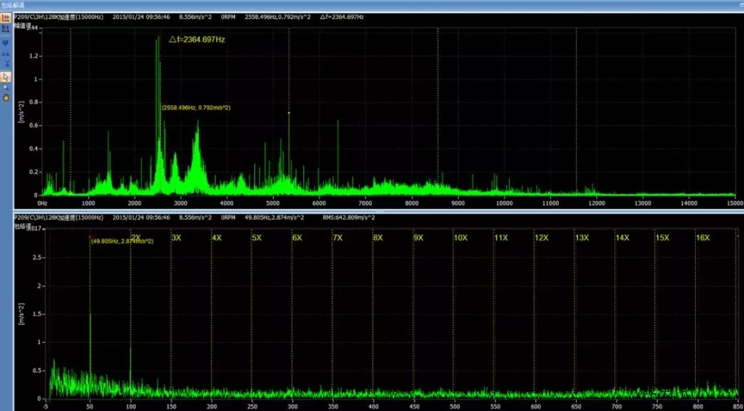Screen dimensions: 744x411
Task: Click the 16X harmonic marker label
Action: click(x=702, y=238)
